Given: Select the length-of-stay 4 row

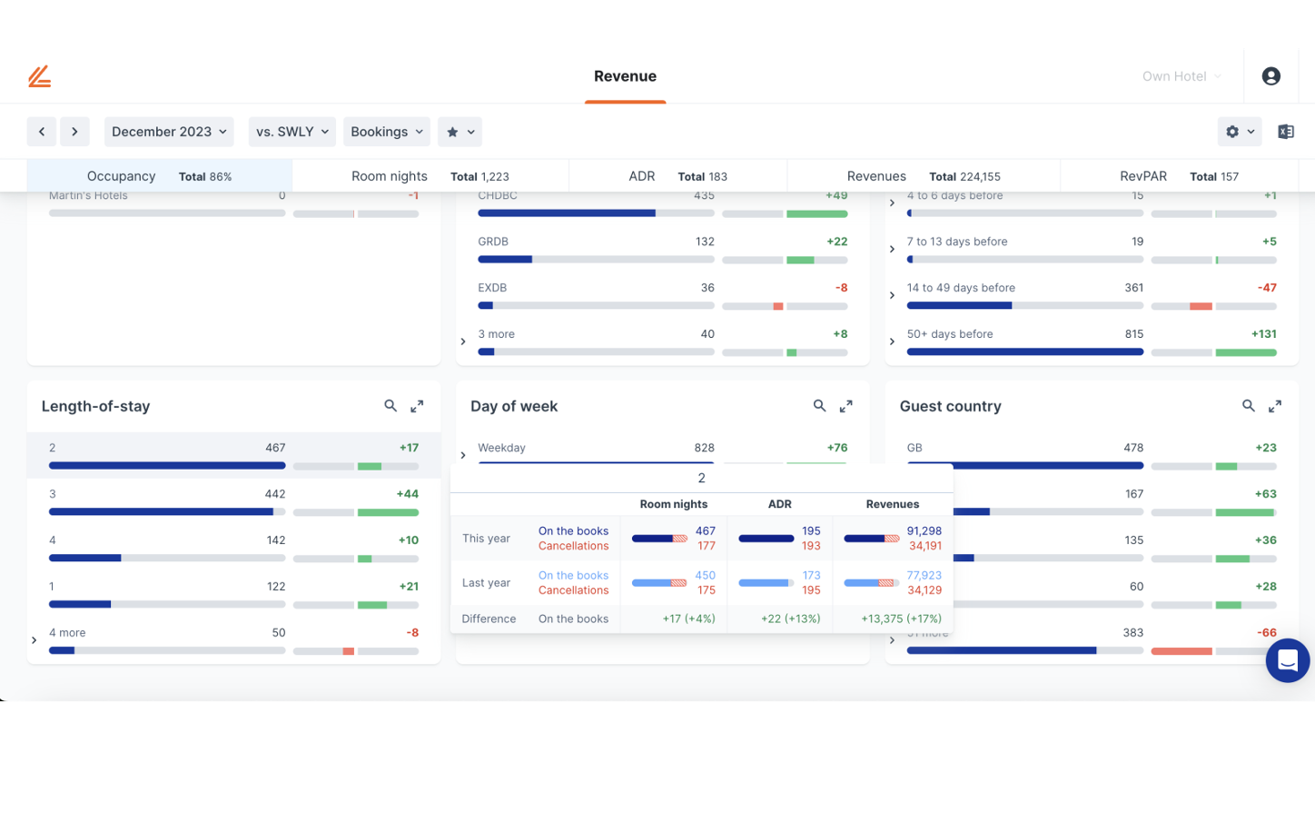Looking at the screenshot, I should [234, 548].
